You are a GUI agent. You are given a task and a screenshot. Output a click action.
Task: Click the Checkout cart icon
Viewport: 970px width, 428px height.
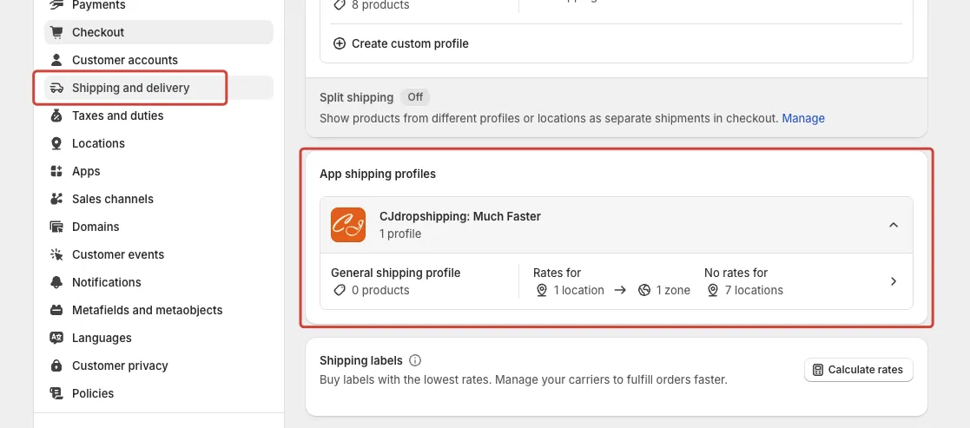click(x=56, y=32)
